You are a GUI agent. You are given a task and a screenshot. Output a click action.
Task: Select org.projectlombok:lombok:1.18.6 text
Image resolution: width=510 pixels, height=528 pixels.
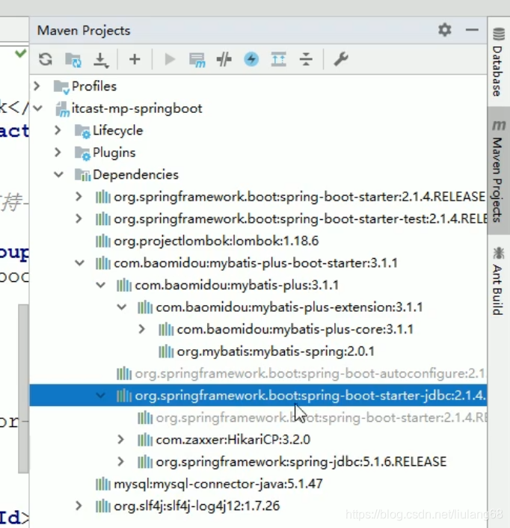(x=216, y=241)
